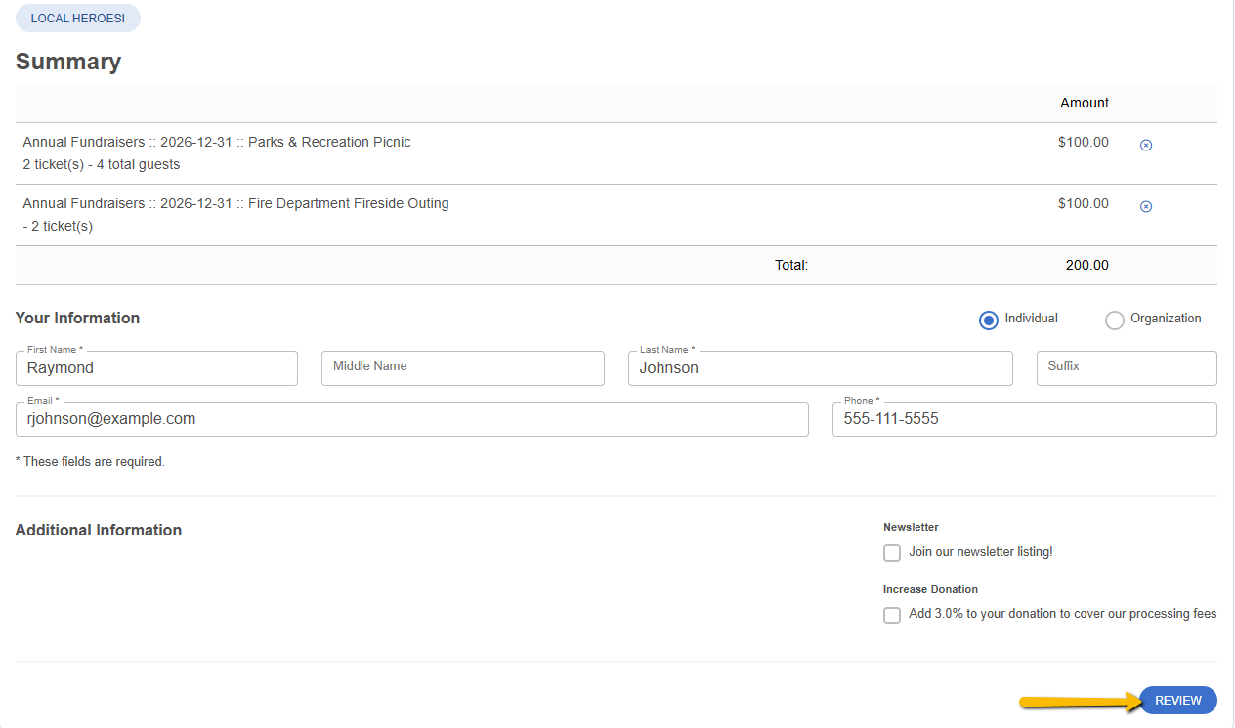Check the Join our newsletter listing box
The width and height of the screenshot is (1235, 728).
892,553
